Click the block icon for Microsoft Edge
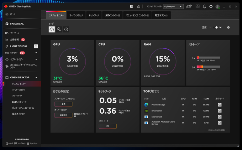The height and width of the screenshot is (150, 242). click(220, 105)
